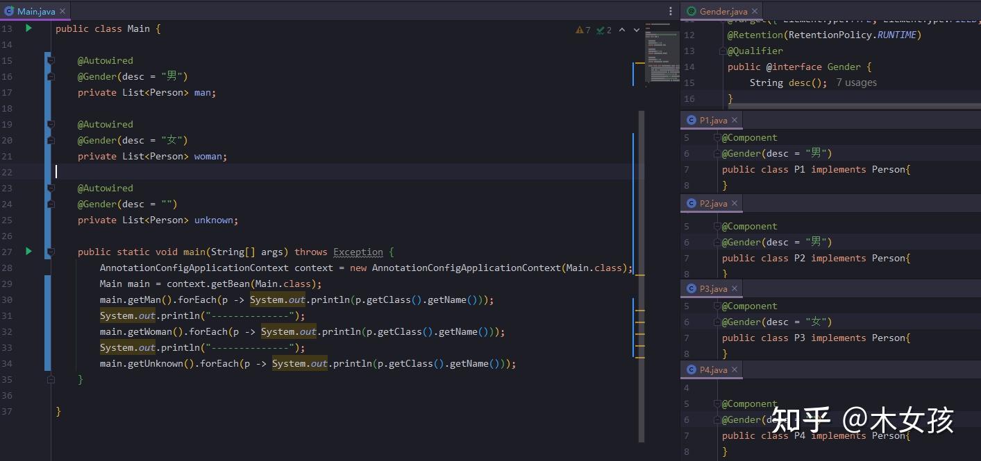Screen dimensions: 981x461
Task: Run the Main class from line 13 gutter
Action: click(x=28, y=28)
